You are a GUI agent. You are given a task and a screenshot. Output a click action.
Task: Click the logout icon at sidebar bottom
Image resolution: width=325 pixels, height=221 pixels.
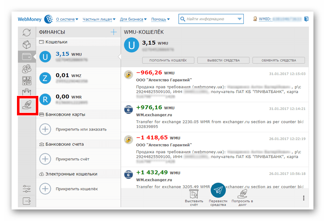coord(27,201)
